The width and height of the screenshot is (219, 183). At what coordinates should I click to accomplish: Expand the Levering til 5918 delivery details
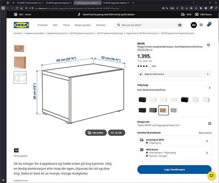pyautogui.click(x=174, y=141)
